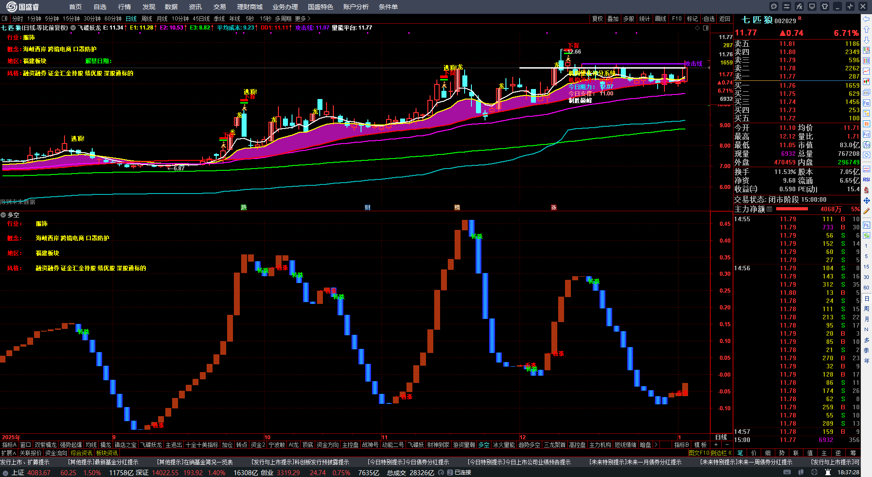Image resolution: width=872 pixels, height=477 pixels.
Task: Click the 主力净额 red progress bar
Action: (792, 209)
